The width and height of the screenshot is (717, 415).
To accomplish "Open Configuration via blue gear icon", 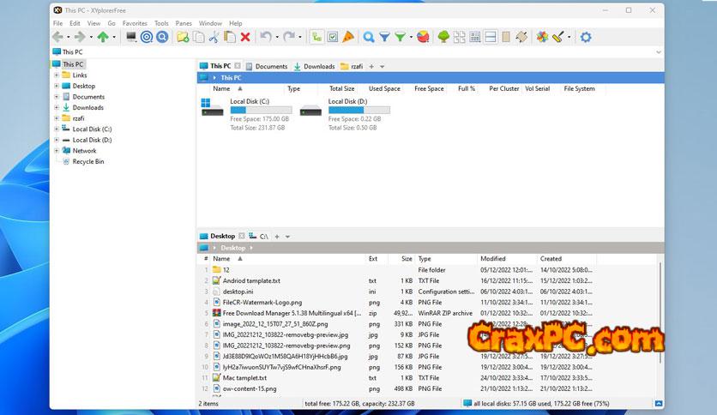I will (586, 37).
